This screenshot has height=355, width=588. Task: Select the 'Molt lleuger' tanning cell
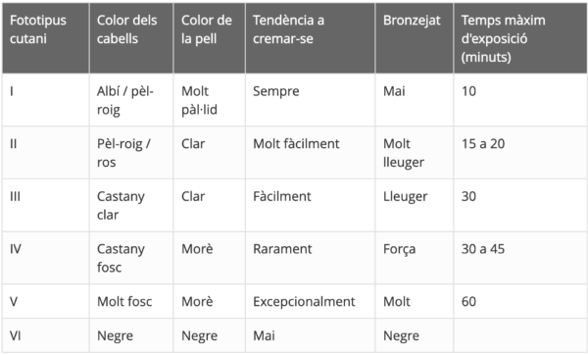coord(415,153)
